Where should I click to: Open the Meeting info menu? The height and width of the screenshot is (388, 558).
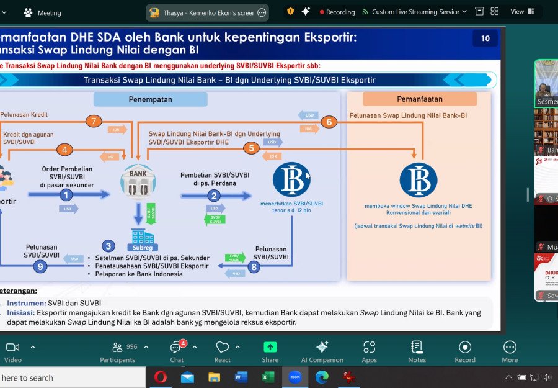43,13
